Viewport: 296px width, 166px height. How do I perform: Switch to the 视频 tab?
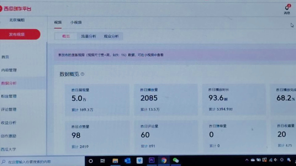coord(58,23)
